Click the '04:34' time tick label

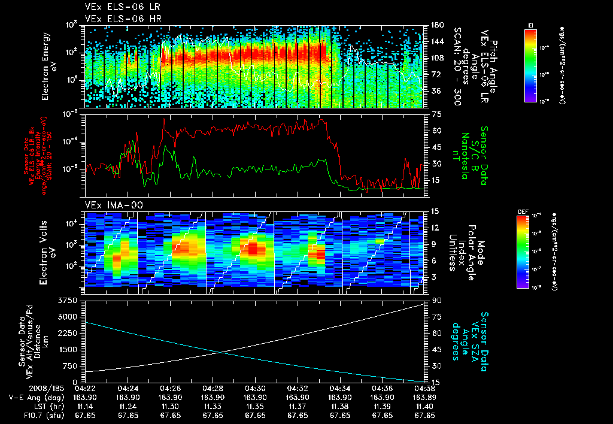point(340,389)
